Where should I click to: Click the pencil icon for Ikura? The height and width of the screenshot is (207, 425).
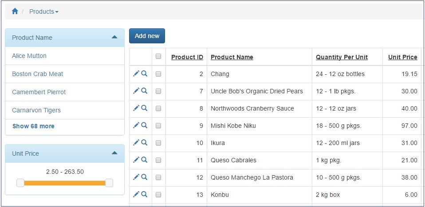click(136, 142)
